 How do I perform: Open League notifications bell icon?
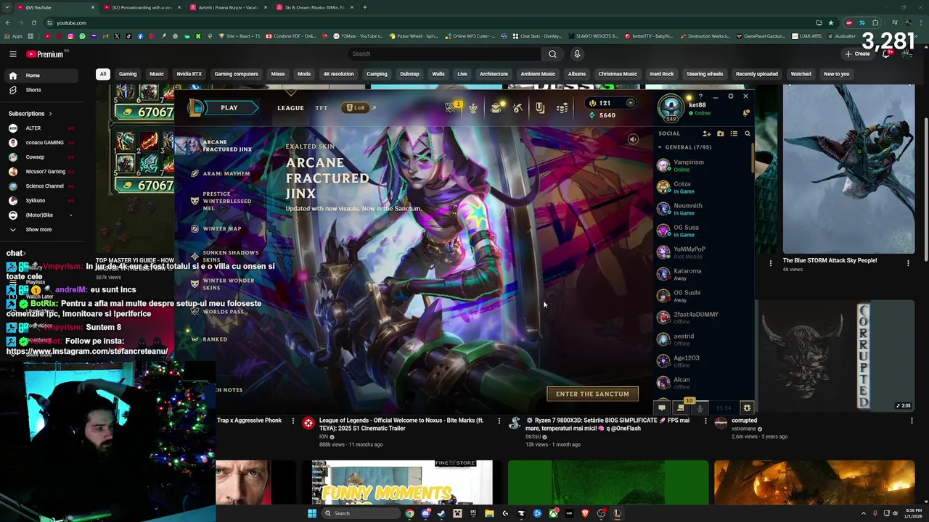(746, 113)
